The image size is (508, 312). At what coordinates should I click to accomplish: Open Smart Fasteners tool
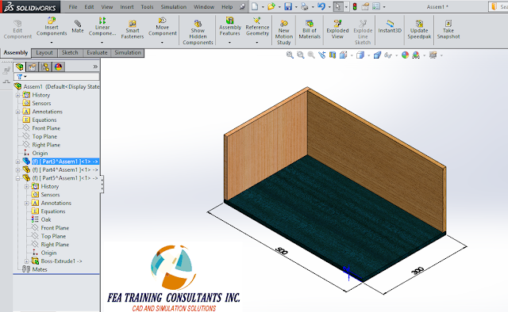(x=133, y=29)
